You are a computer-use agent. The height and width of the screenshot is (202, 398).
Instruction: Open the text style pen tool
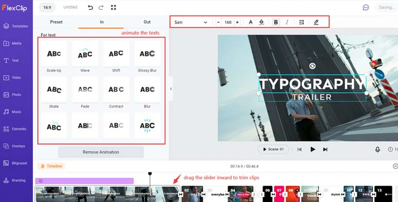316,22
